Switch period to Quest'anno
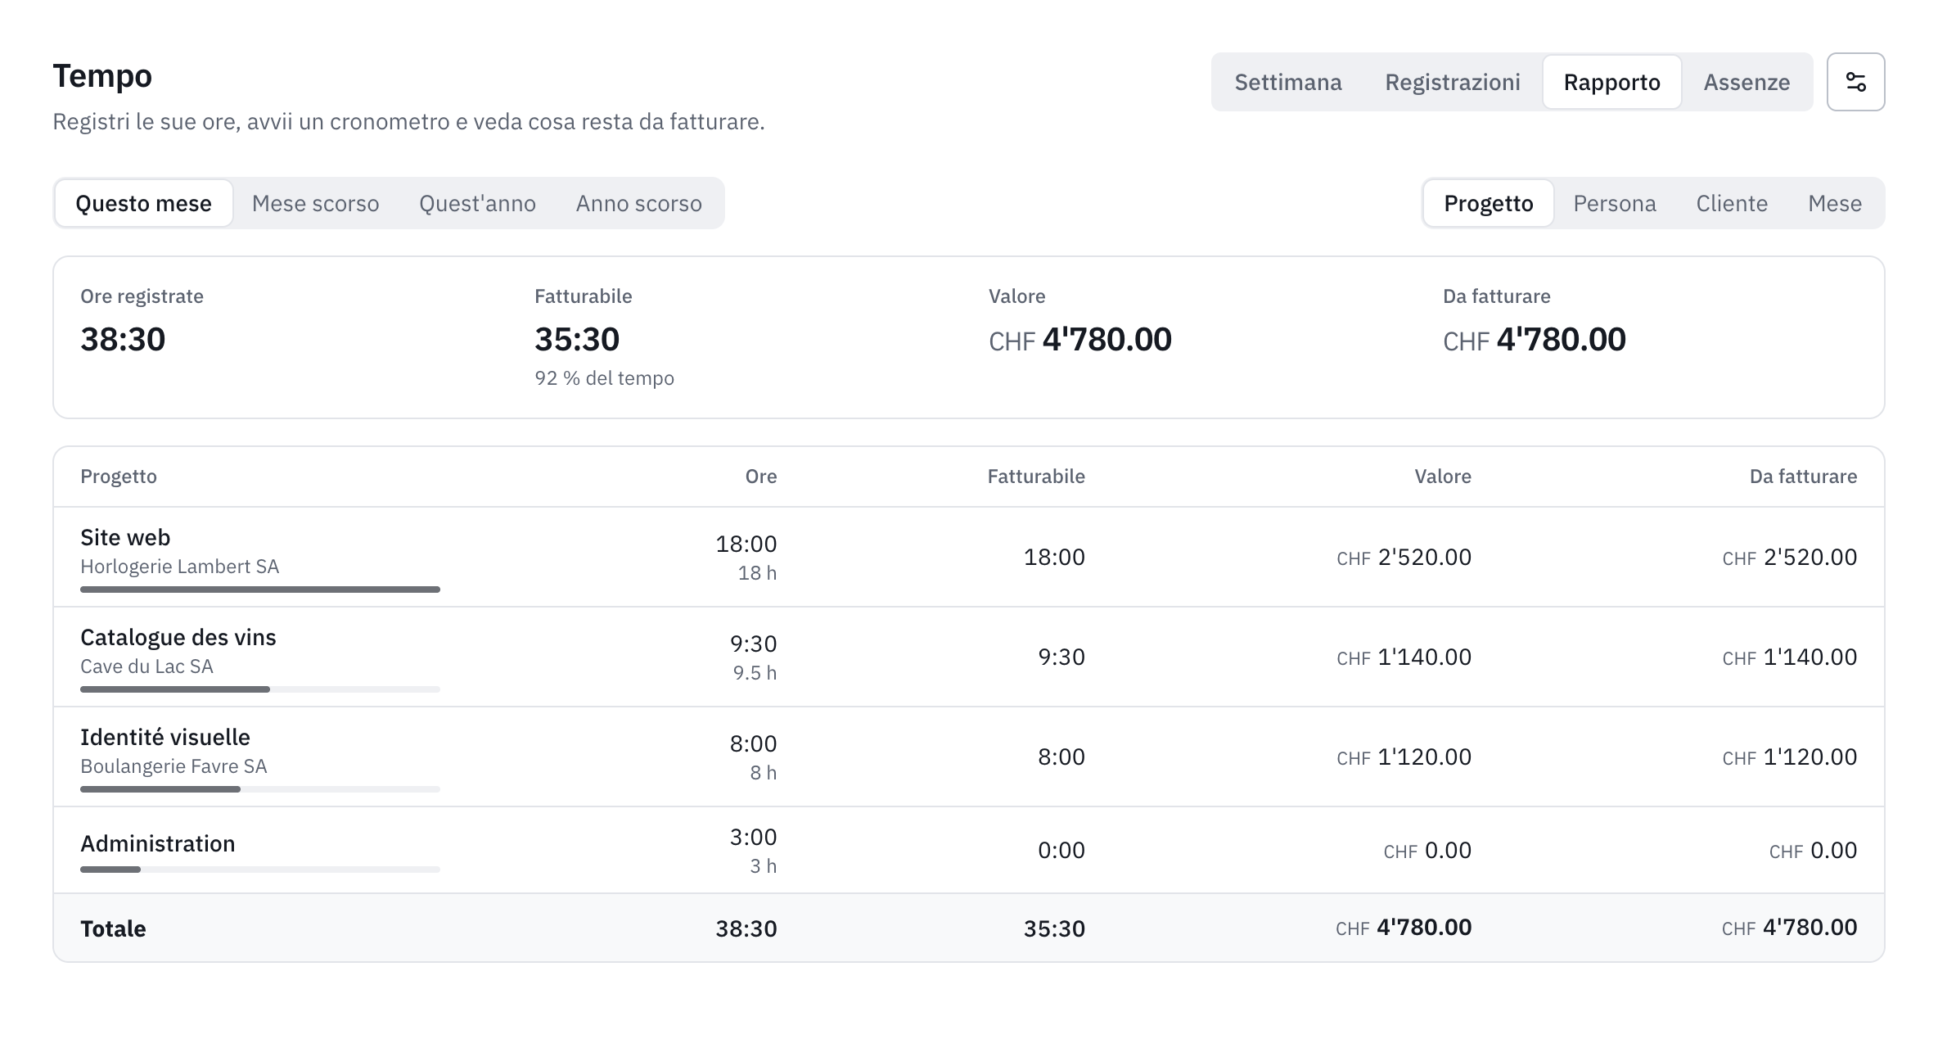The image size is (1938, 1048). click(478, 203)
